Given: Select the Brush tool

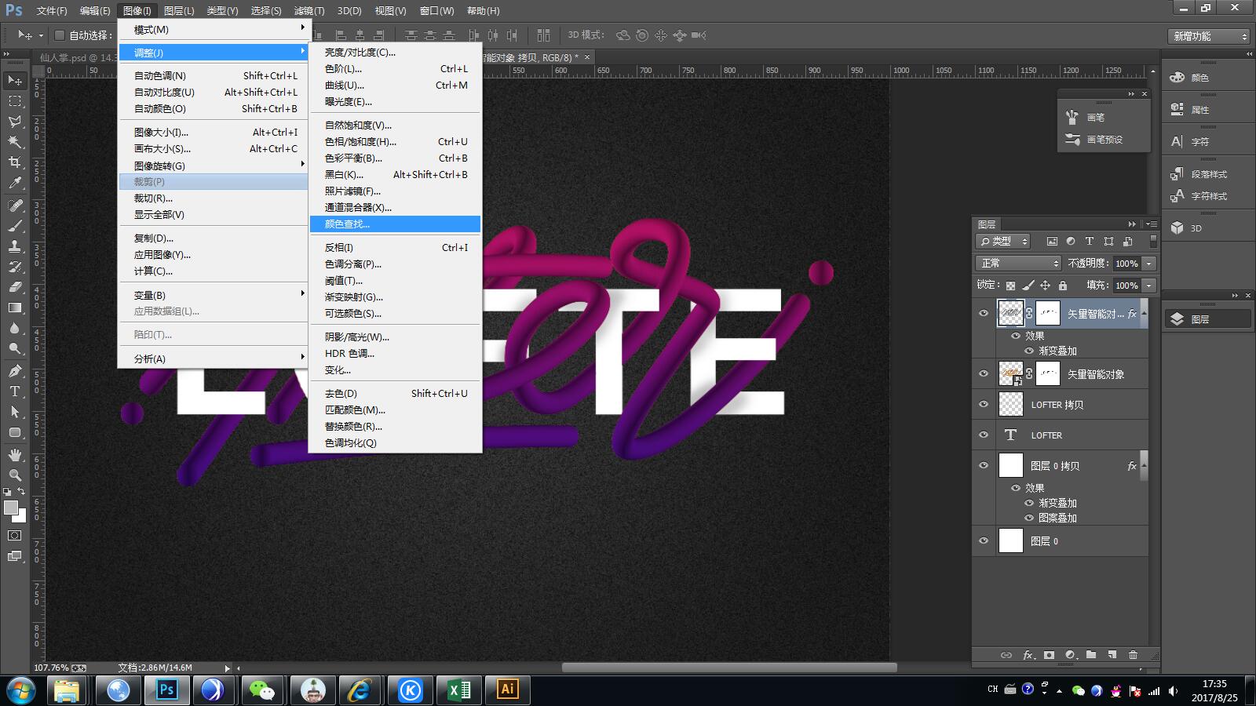Looking at the screenshot, I should (x=15, y=226).
